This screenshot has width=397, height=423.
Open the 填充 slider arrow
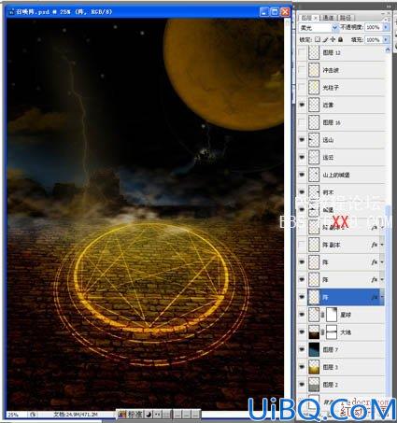(386, 40)
